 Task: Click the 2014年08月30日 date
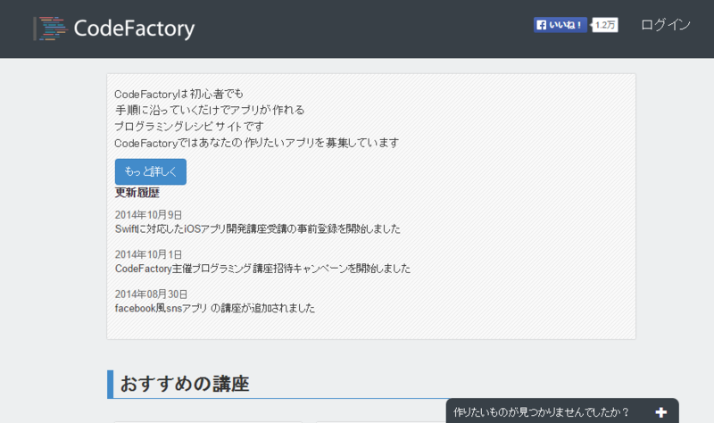(x=151, y=294)
